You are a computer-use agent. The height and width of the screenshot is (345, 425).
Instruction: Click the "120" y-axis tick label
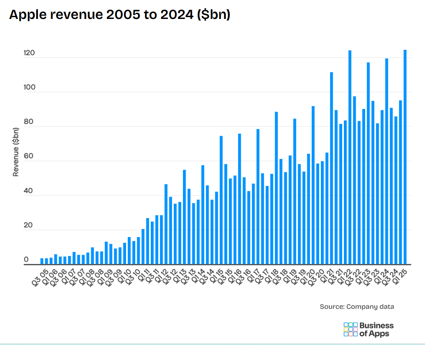pos(29,52)
